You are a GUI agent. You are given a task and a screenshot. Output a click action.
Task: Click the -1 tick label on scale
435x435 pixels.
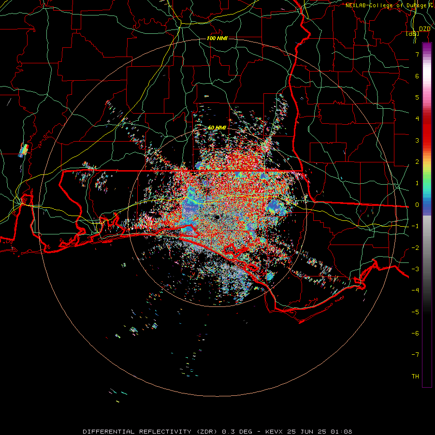[415, 226]
